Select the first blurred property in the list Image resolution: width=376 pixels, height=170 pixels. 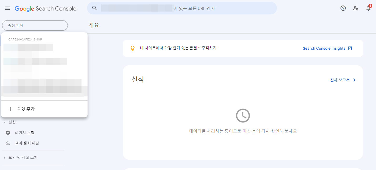pyautogui.click(x=28, y=47)
